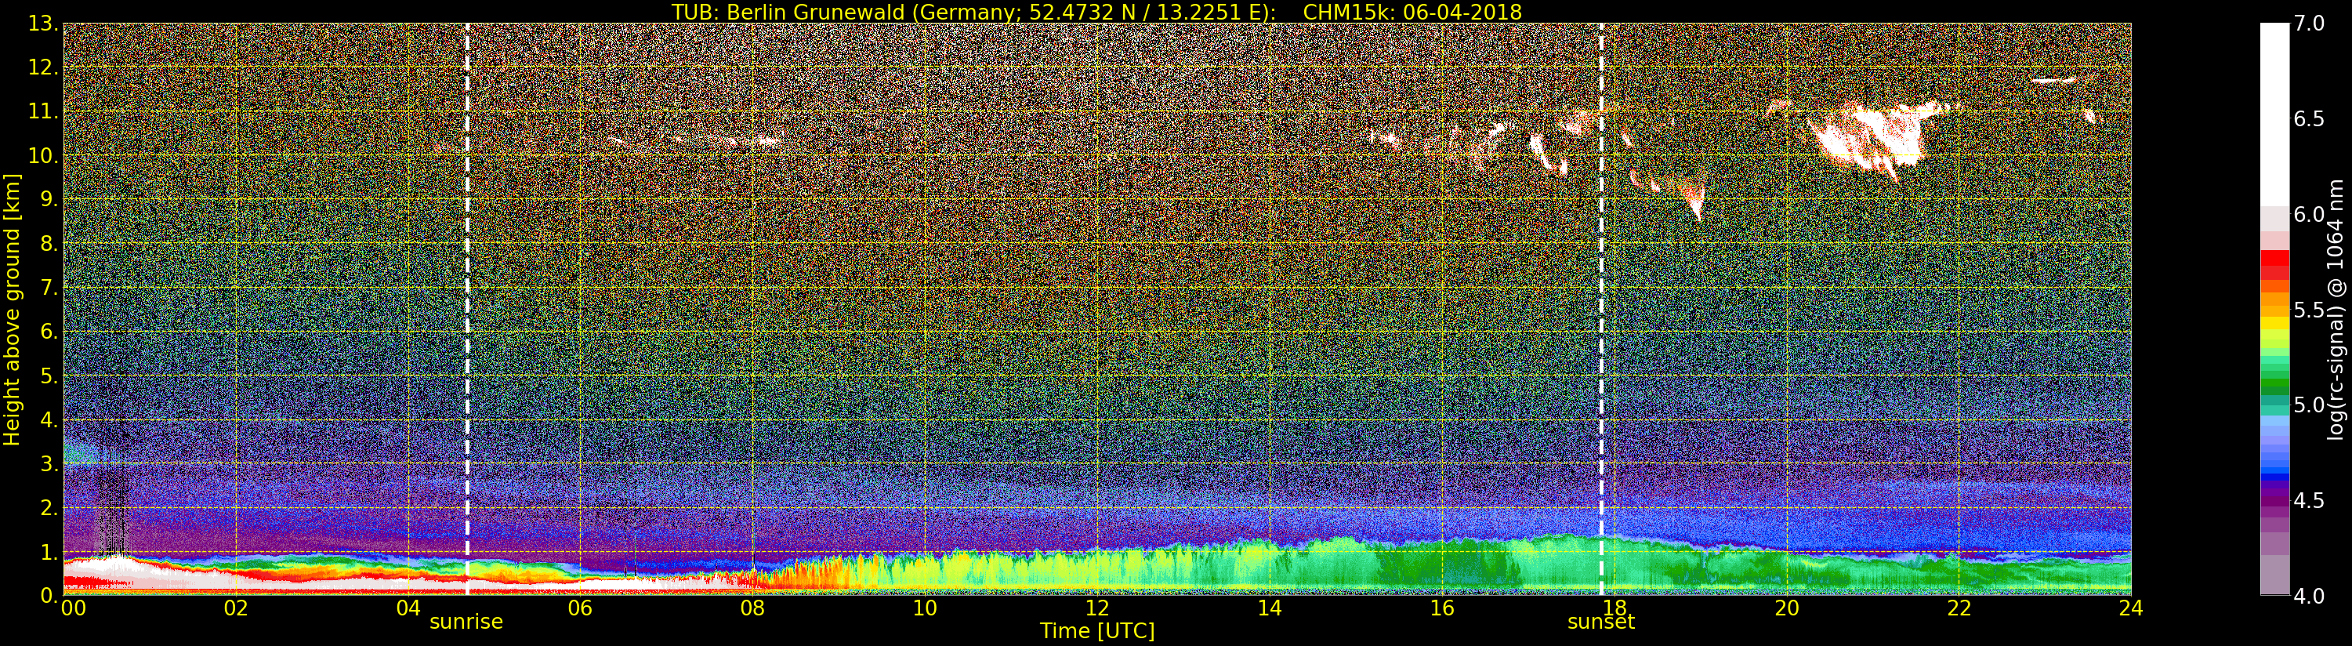Click the "2." height axis tick label

click(49, 508)
